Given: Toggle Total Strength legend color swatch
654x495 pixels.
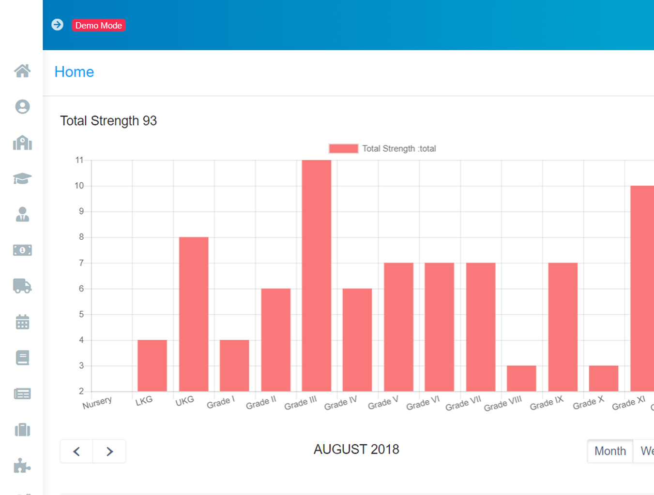Looking at the screenshot, I should (x=343, y=148).
